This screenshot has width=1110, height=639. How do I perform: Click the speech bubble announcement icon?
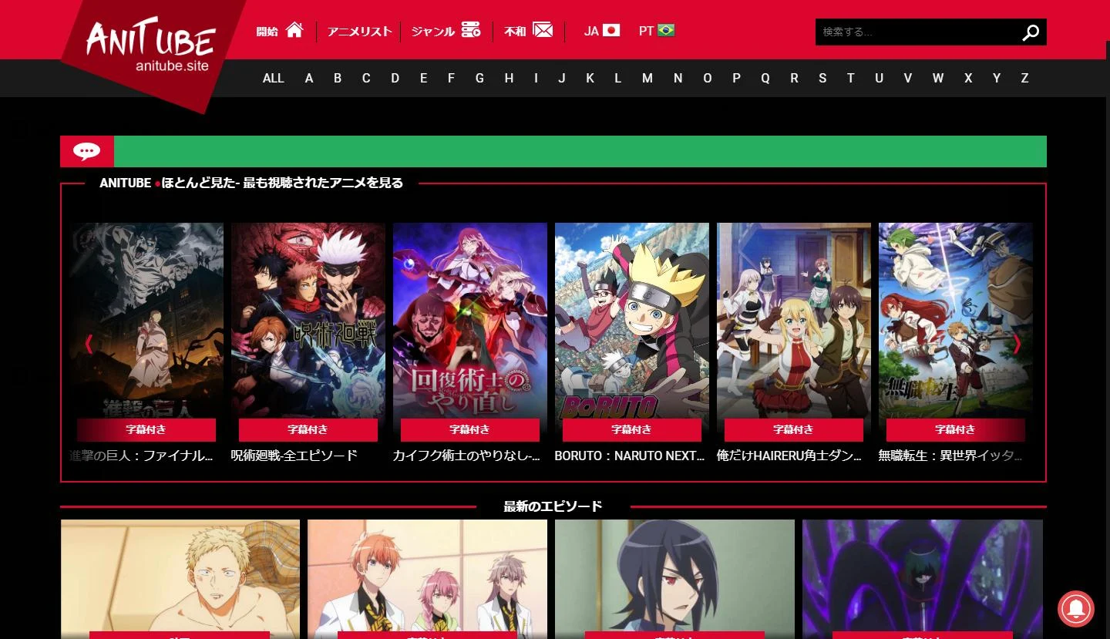pos(87,151)
